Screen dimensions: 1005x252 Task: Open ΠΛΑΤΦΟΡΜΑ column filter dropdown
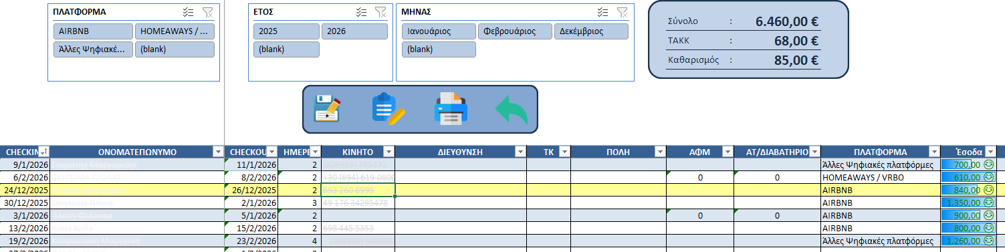[x=934, y=152]
